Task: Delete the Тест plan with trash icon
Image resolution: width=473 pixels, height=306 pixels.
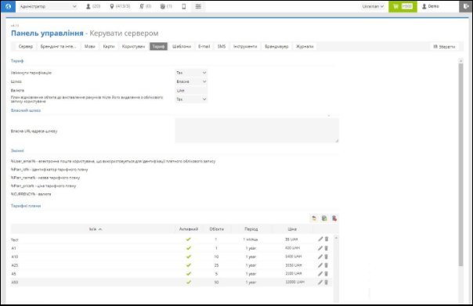Action: click(x=327, y=239)
